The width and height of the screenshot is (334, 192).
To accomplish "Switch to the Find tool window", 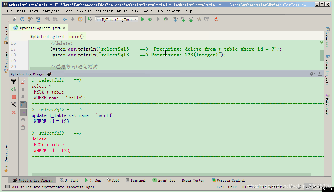I will point(69,180).
